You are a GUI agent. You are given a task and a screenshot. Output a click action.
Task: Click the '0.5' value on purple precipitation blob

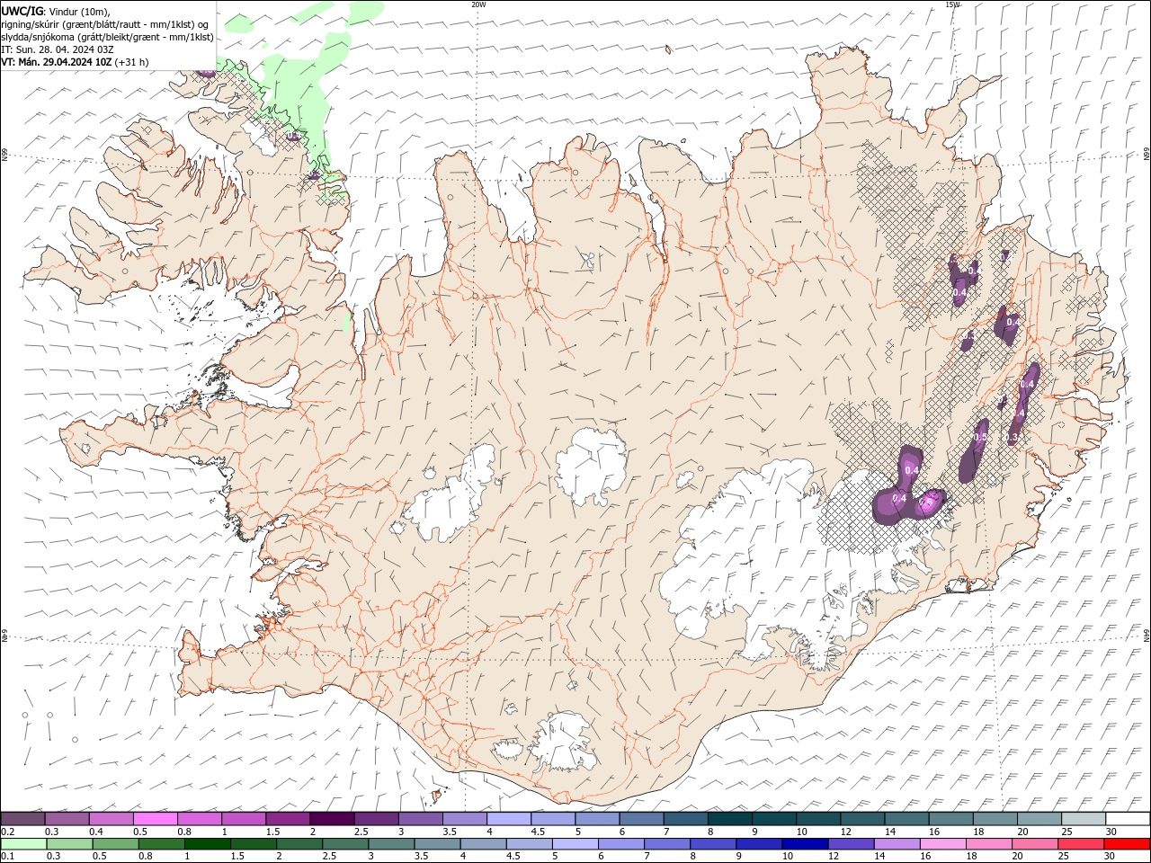pos(981,437)
